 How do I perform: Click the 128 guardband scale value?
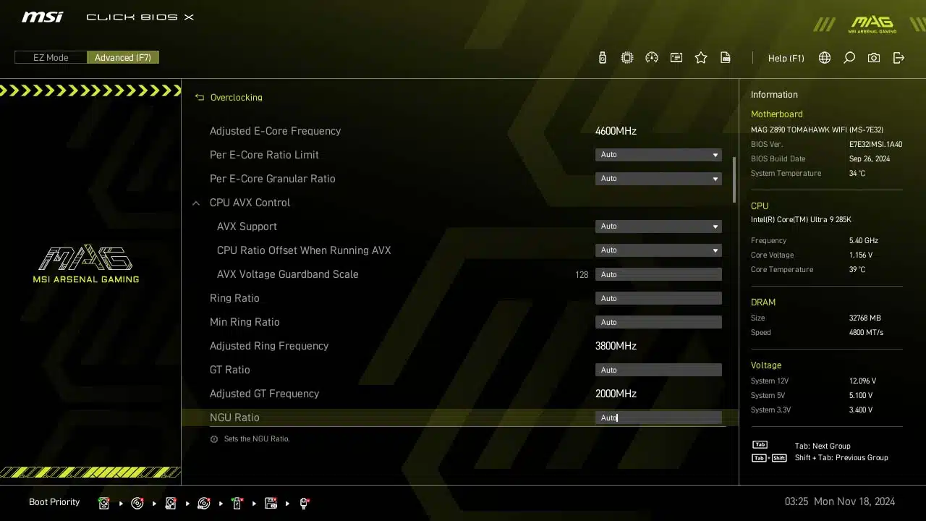(x=582, y=275)
